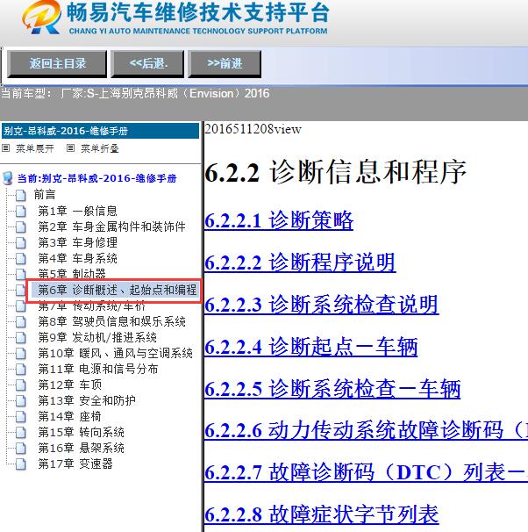Click the page icon beside 第3章

(x=21, y=243)
